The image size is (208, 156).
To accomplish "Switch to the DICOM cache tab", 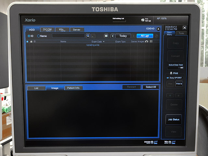I will [47, 30].
